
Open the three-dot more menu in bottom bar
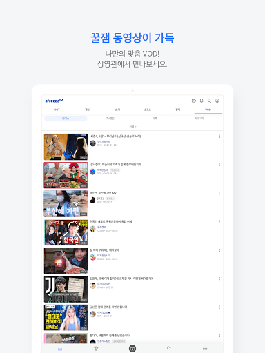click(205, 349)
